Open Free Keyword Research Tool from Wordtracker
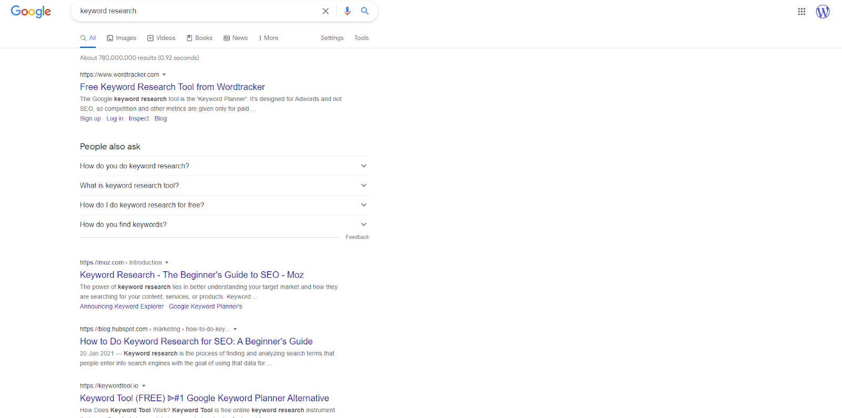 [173, 87]
